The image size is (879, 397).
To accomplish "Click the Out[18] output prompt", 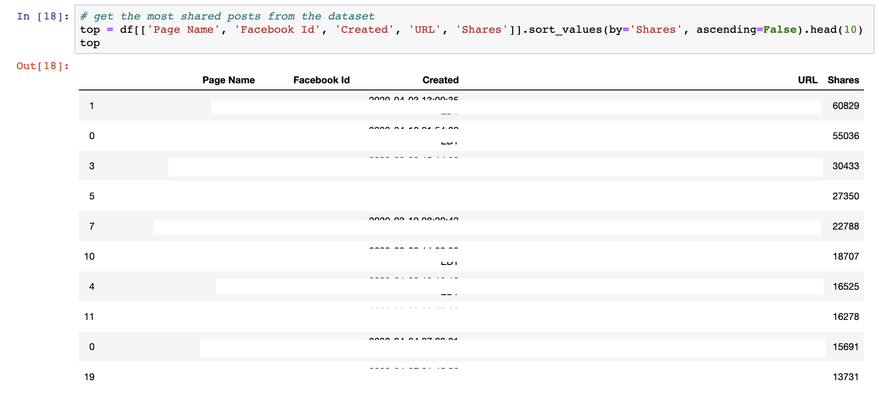I will coord(43,66).
